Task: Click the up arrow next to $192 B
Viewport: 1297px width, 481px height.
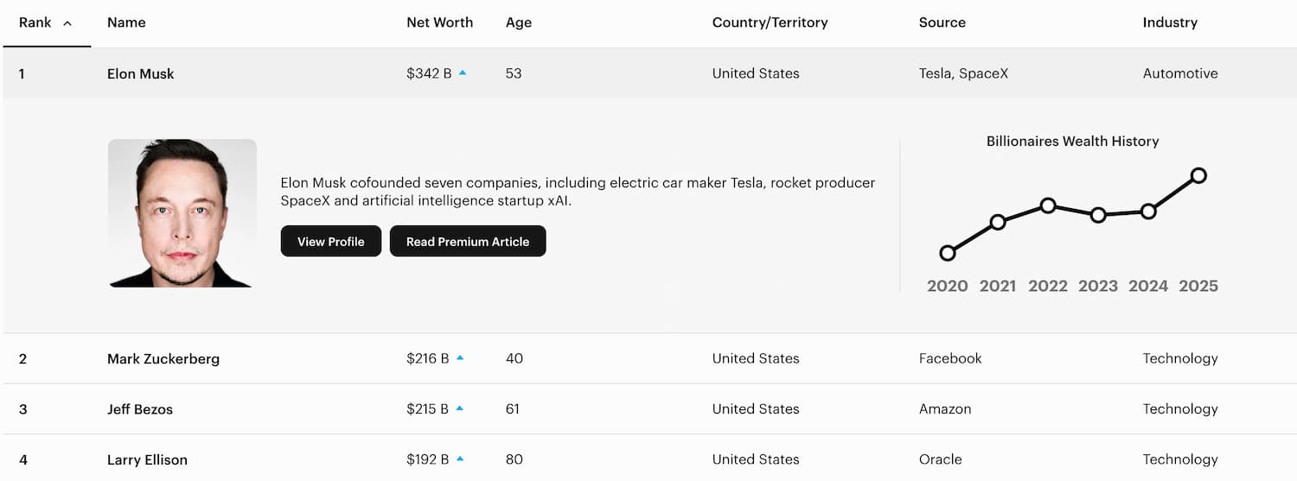Action: coord(460,459)
